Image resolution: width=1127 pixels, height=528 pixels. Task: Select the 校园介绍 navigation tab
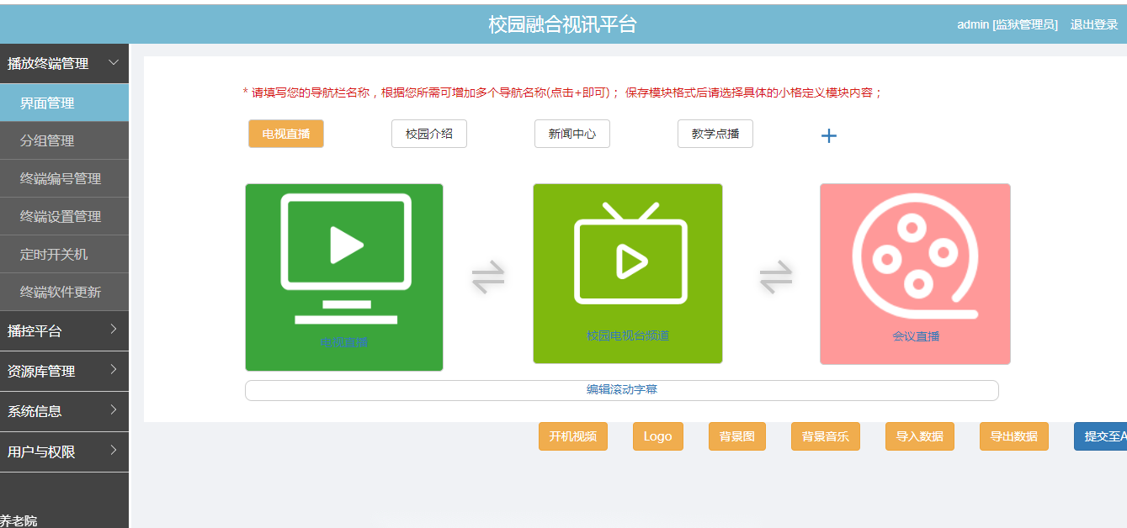point(429,134)
